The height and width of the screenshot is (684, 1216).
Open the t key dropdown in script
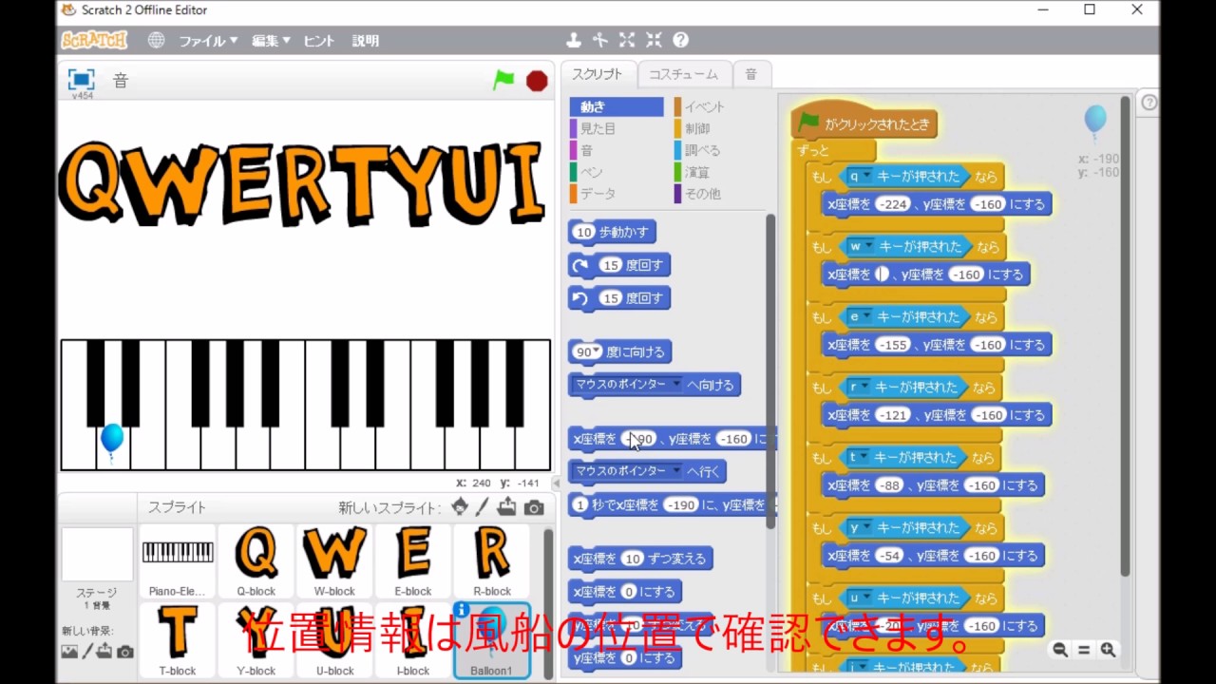click(864, 458)
